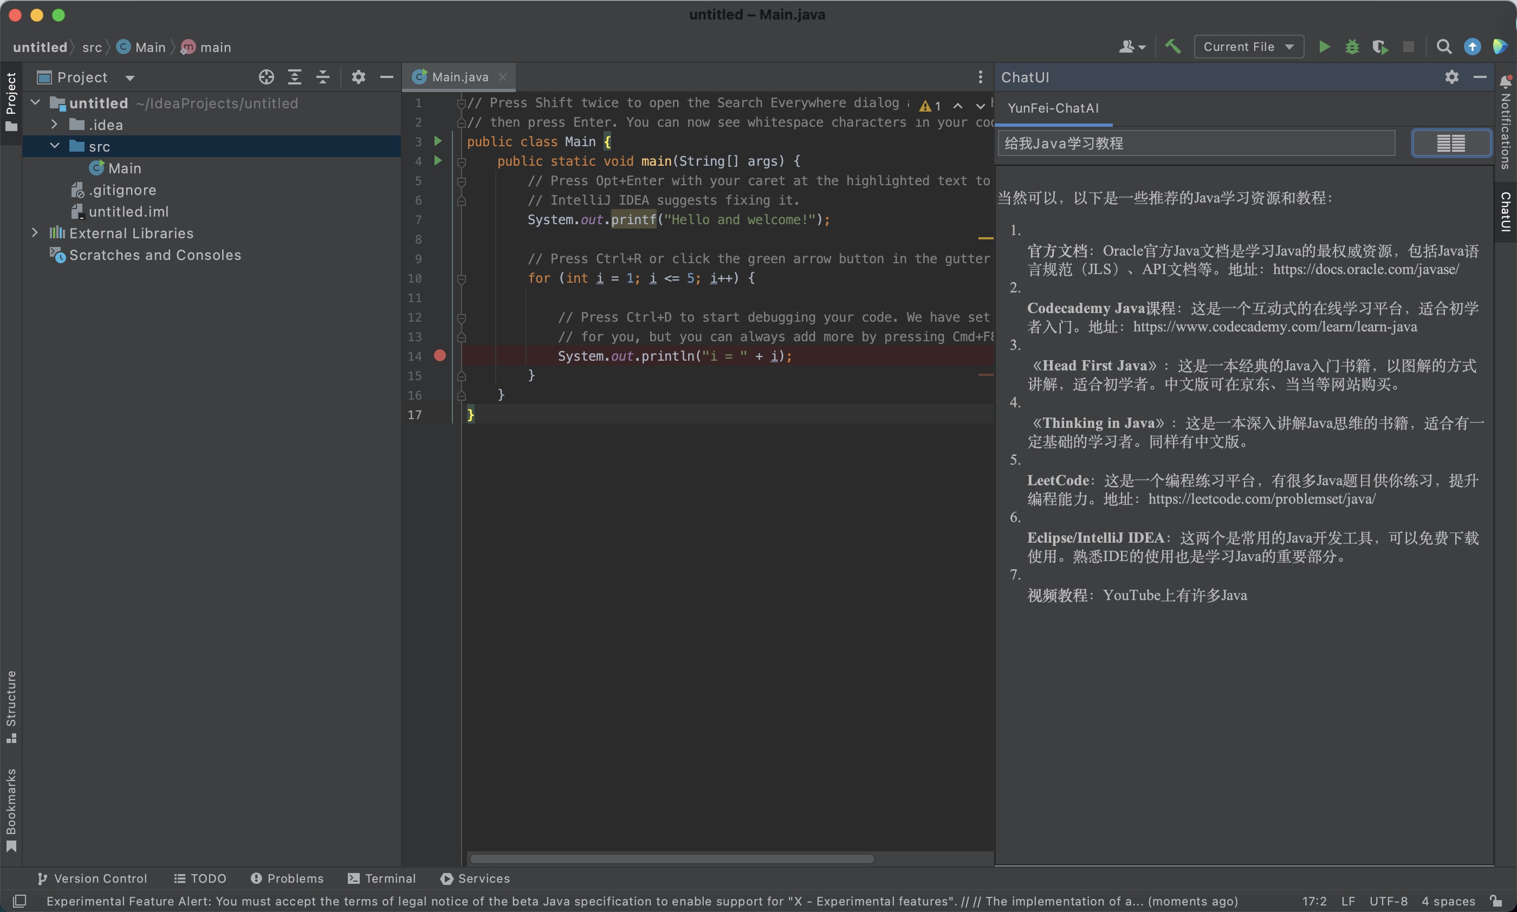Screen dimensions: 1517x912
Task: Click the Experimental Feature Alert status message
Action: tap(643, 901)
